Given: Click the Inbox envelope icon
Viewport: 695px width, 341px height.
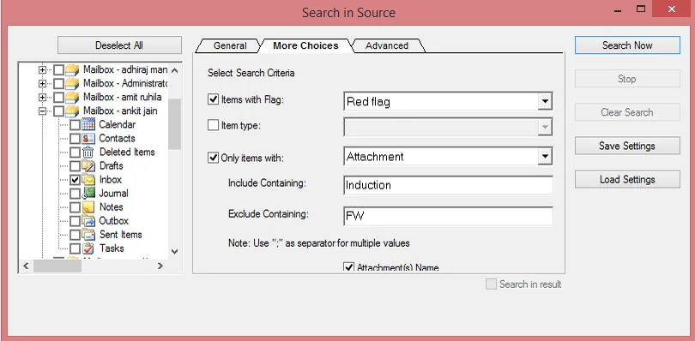Looking at the screenshot, I should [88, 180].
